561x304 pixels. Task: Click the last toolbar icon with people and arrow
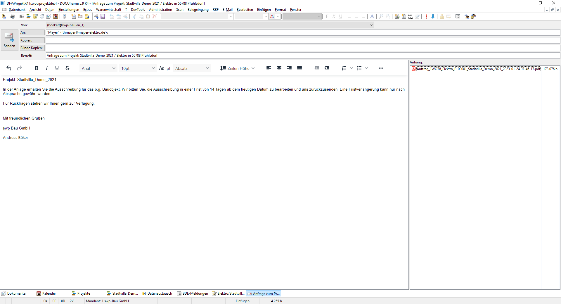click(474, 16)
